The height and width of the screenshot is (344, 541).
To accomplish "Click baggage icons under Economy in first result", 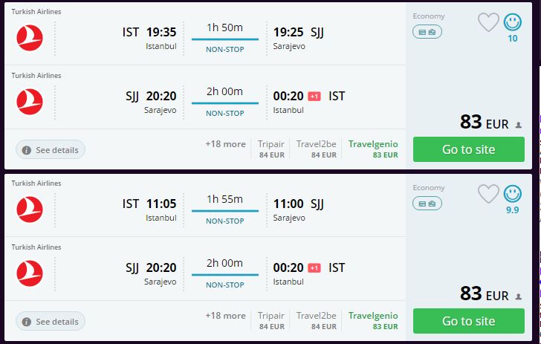I will pyautogui.click(x=427, y=32).
